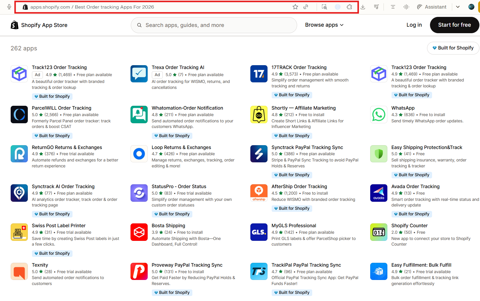The height and width of the screenshot is (301, 480).
Task: Click the Shopify App Store logo
Action: pos(39,25)
